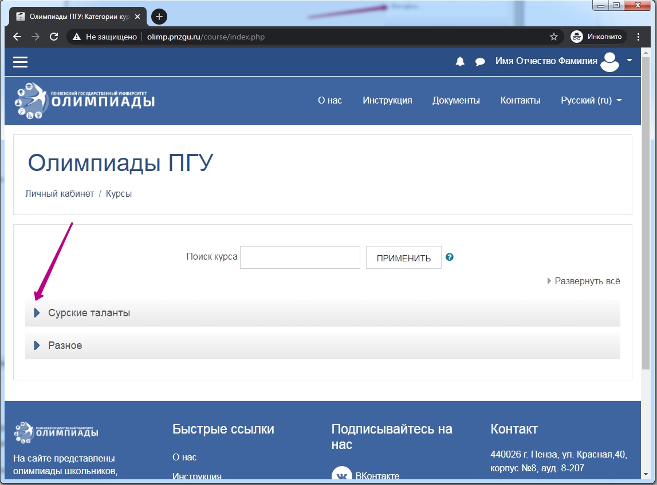
Task: Click the Имя Отчество Фамилия user name
Action: [546, 61]
